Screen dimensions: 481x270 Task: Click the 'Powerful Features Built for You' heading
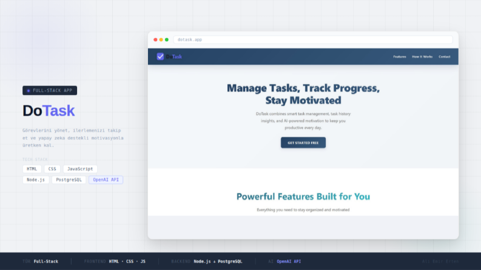point(303,196)
